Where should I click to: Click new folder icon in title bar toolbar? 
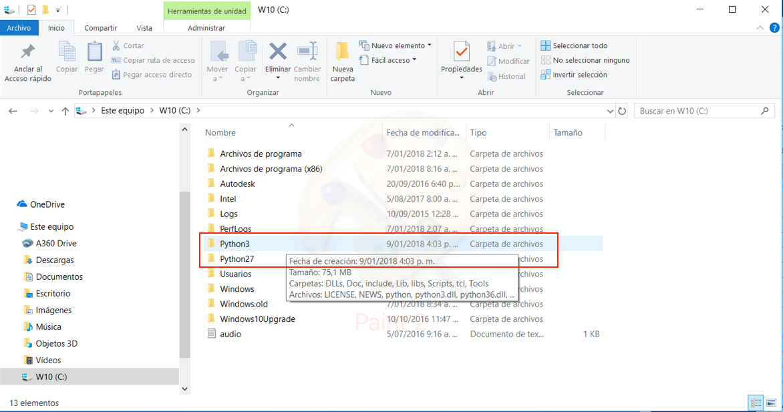(x=45, y=9)
